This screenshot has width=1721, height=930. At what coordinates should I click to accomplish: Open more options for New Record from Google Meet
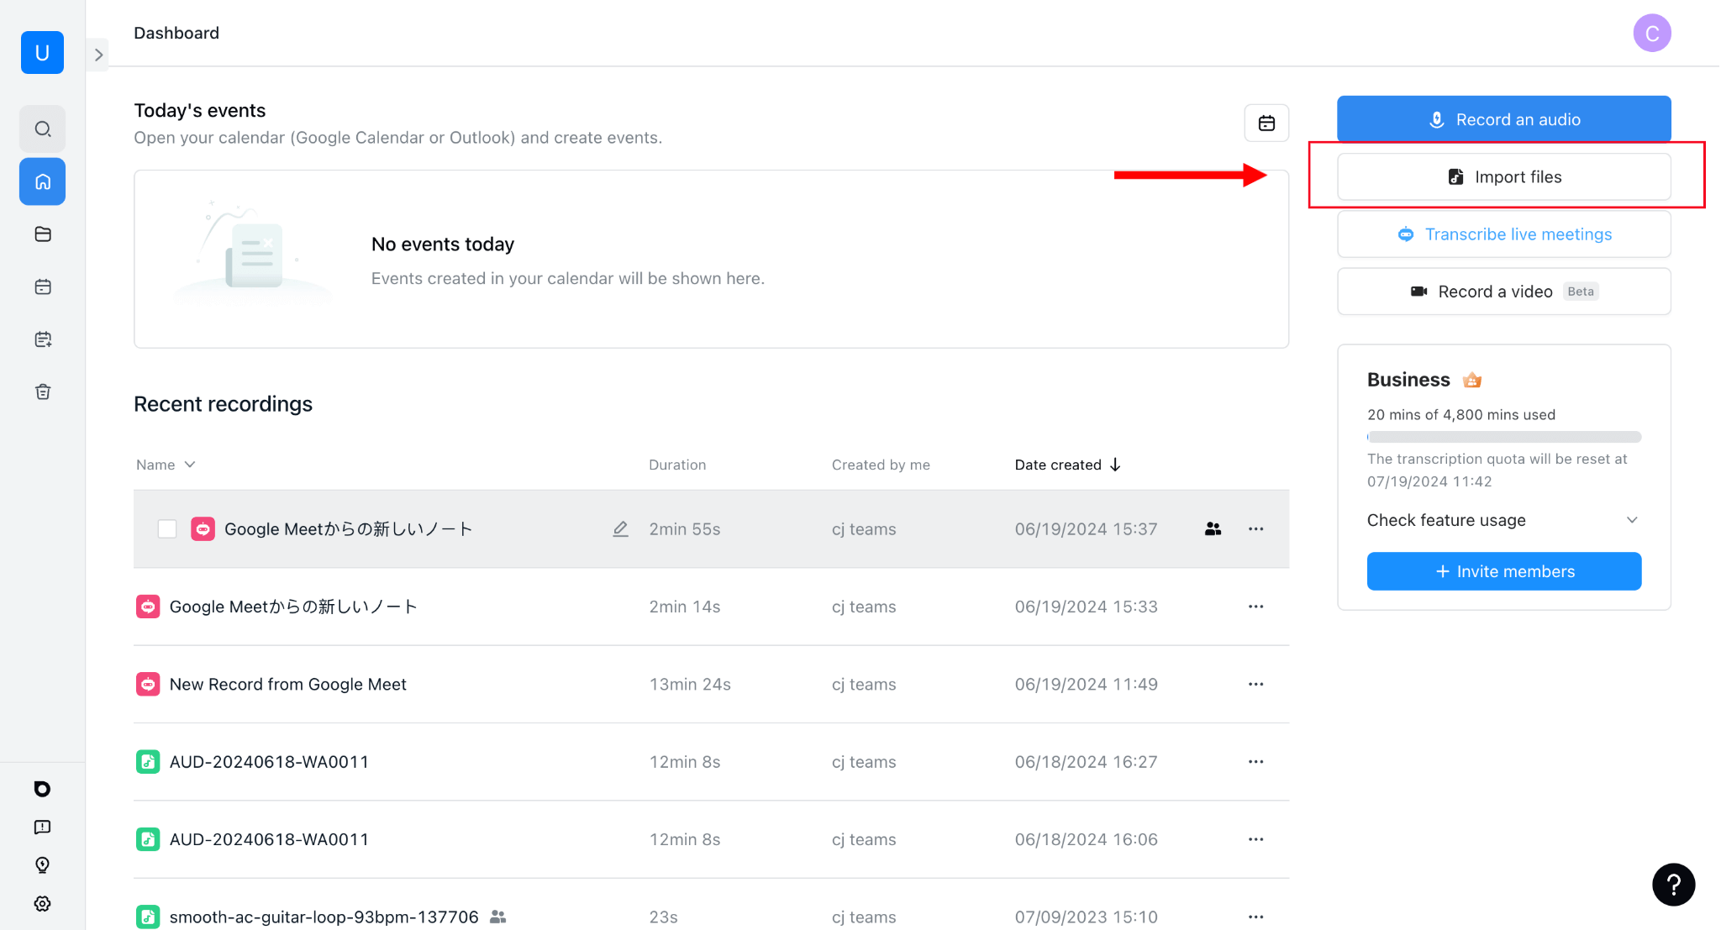click(x=1255, y=685)
